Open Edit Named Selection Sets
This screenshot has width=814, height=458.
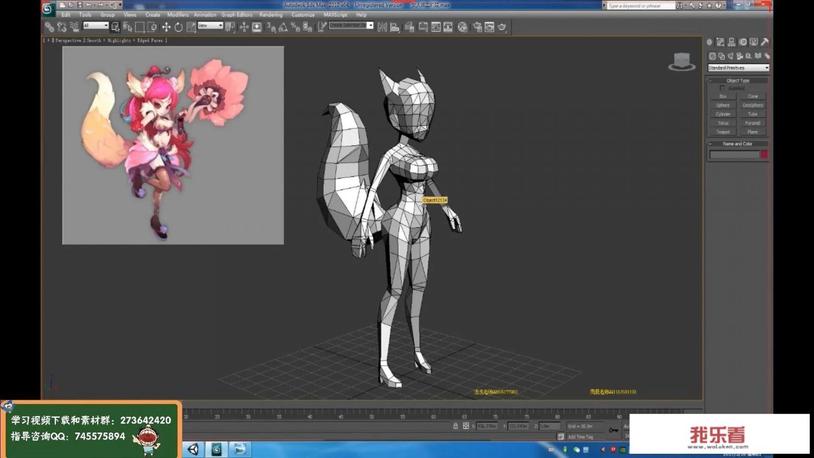pyautogui.click(x=321, y=27)
